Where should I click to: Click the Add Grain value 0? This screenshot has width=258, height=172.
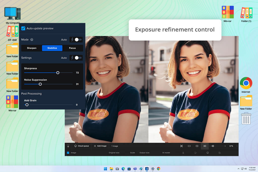coord(77,105)
